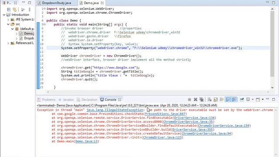
Task: Close the Package Explorer view tab
Action: tap(16, 3)
